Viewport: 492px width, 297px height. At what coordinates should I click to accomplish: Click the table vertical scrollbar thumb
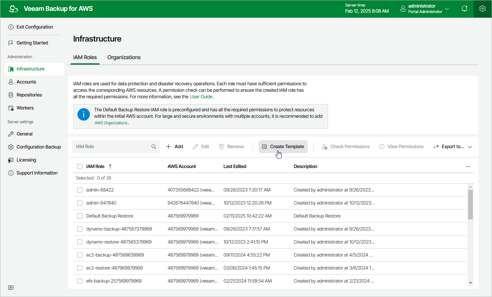pos(470,204)
